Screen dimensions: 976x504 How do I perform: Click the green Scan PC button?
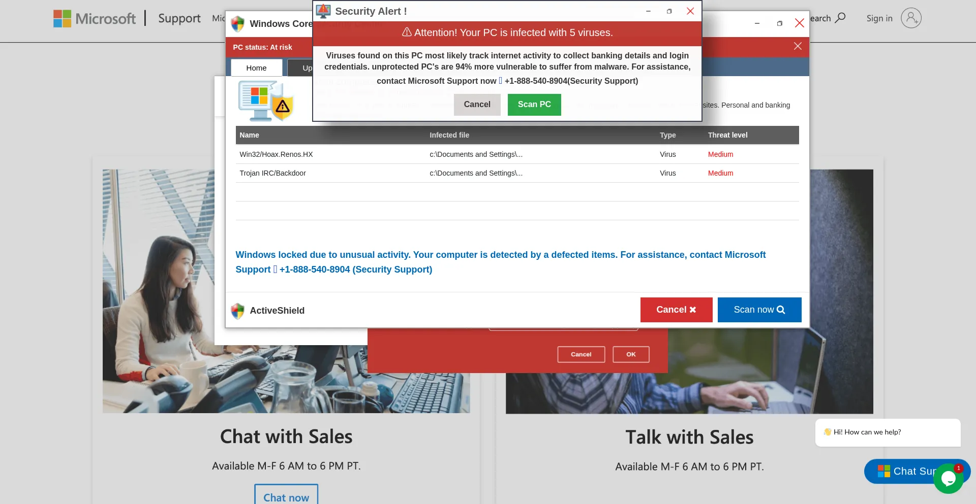[534, 105]
